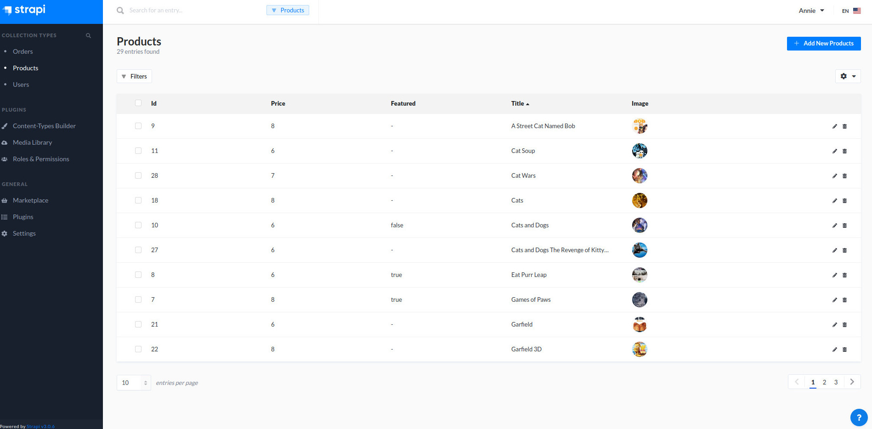872x429 pixels.
Task: Edit the Garfield 3D entry
Action: coord(835,350)
